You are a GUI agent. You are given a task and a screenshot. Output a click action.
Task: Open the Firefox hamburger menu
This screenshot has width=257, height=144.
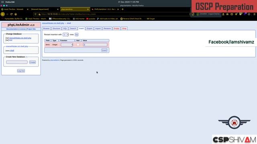pyautogui.click(x=254, y=14)
